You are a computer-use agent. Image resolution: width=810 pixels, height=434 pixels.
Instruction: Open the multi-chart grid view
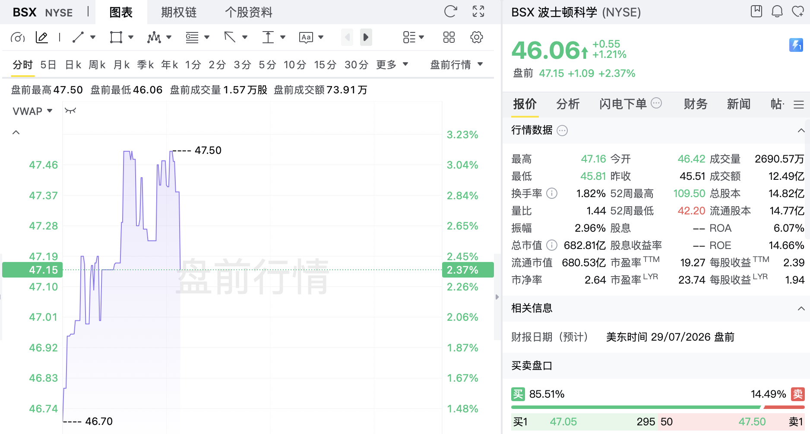point(449,37)
